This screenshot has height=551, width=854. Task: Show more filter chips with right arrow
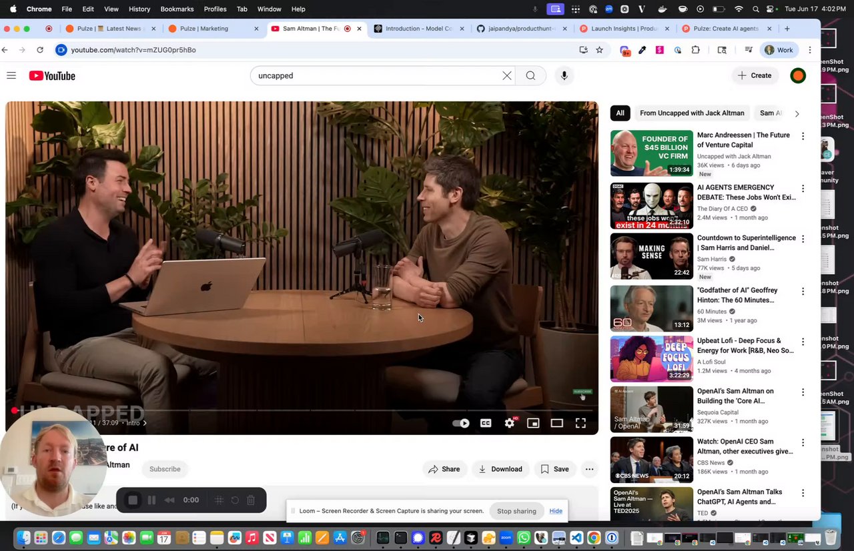coord(797,113)
